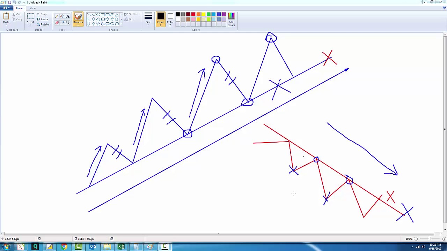
Task: Select Color 1 foreground button
Action: [160, 19]
